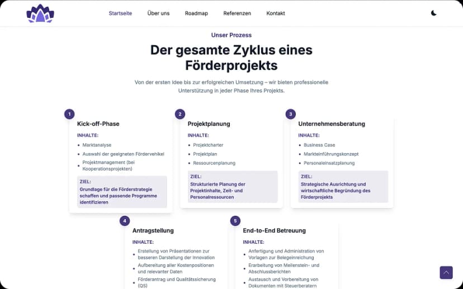Click the Projektplan list item
The height and width of the screenshot is (289, 463).
click(x=205, y=154)
